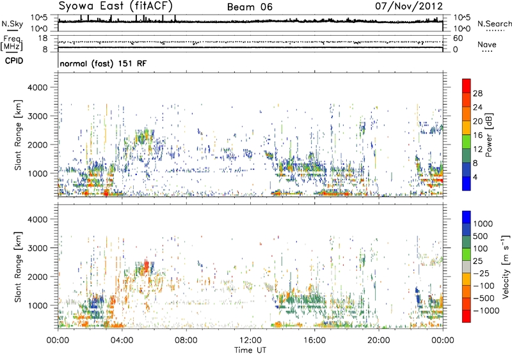Click the yellow 16-20 dB power swatch
512x354 pixels.
click(467, 127)
